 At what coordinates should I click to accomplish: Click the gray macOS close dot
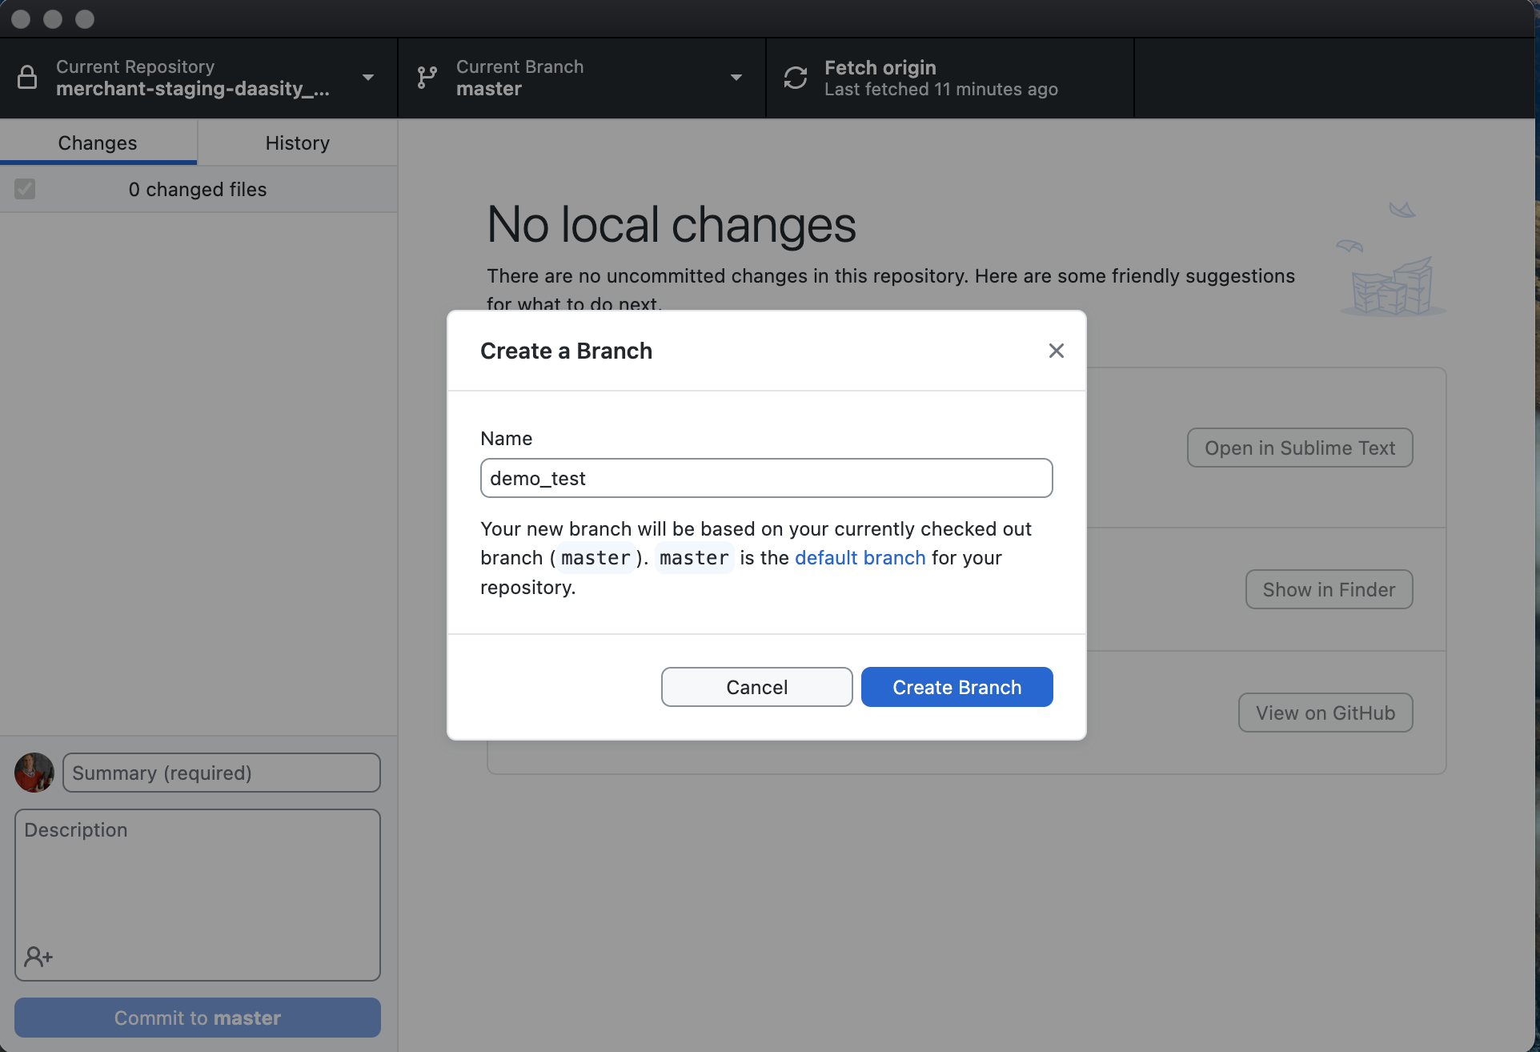pyautogui.click(x=21, y=19)
